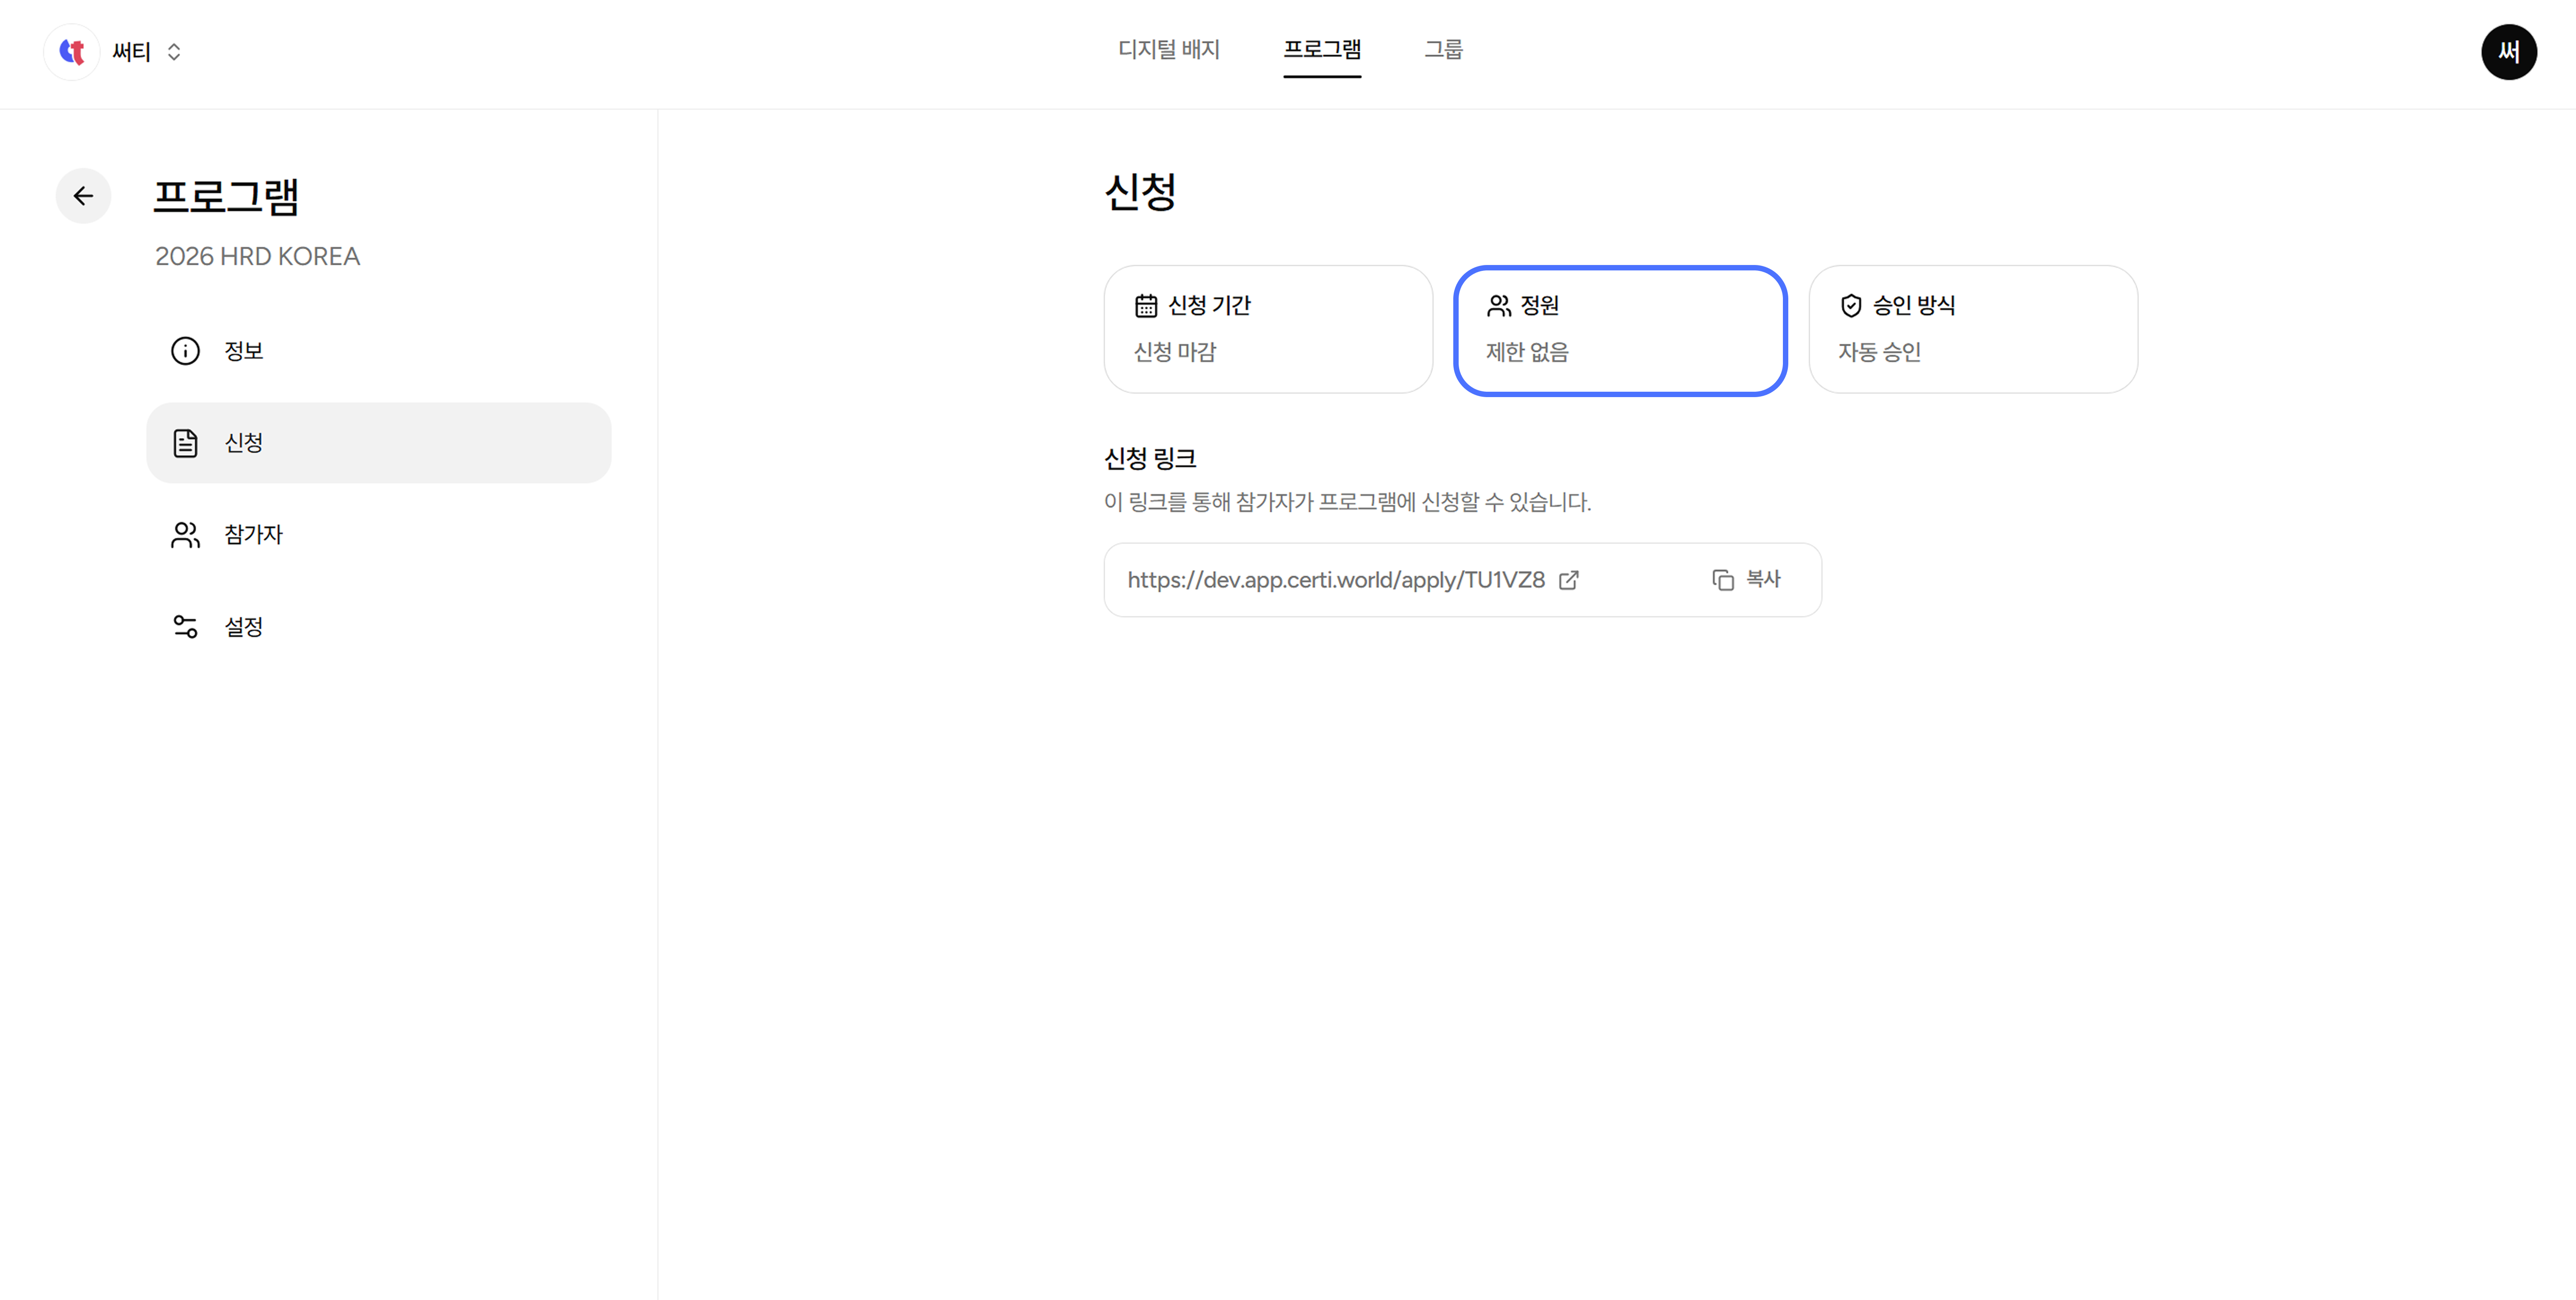Click the 2026 HRD KOREA program name

click(x=257, y=256)
